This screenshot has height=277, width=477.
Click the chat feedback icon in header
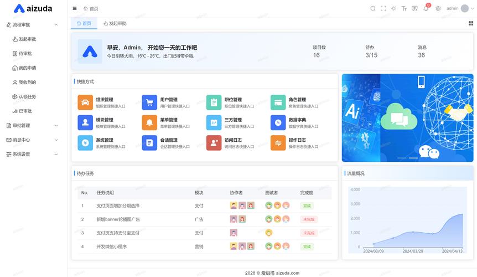[x=414, y=8]
